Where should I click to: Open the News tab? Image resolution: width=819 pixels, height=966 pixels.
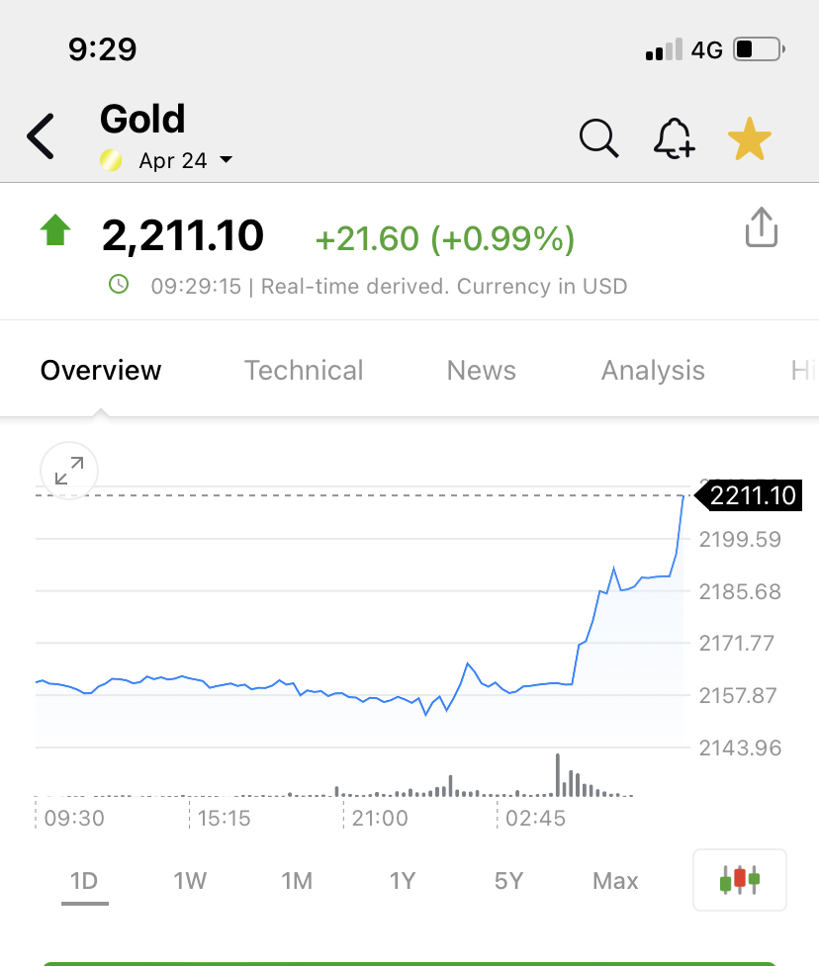pos(482,370)
